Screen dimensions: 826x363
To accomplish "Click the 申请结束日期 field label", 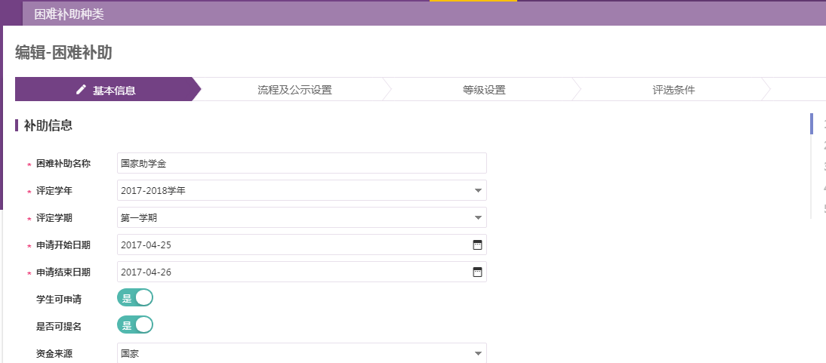I will point(63,272).
